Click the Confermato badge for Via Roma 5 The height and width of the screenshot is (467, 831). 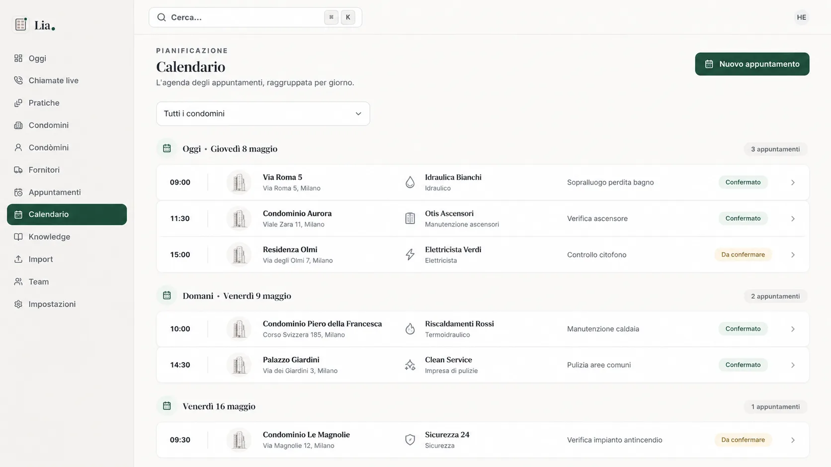[743, 182]
